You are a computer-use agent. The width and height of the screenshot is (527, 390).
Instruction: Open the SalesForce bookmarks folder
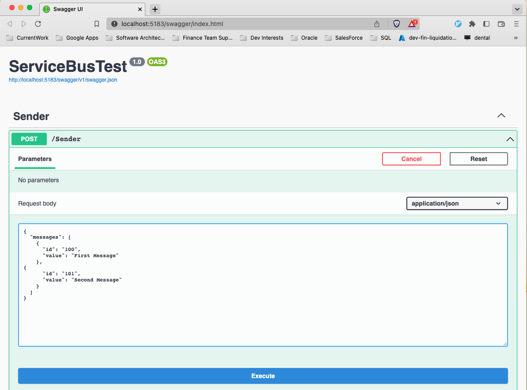pos(348,38)
